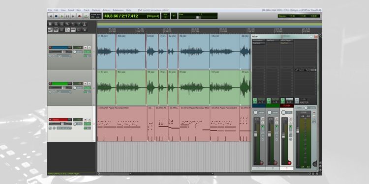Select the PIANO label on mixer strip
This screenshot has height=184, width=369.
[x=287, y=105]
